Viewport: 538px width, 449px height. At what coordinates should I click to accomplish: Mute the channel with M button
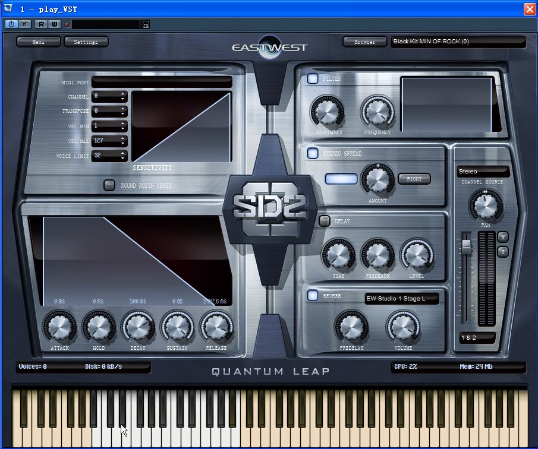pyautogui.click(x=503, y=237)
